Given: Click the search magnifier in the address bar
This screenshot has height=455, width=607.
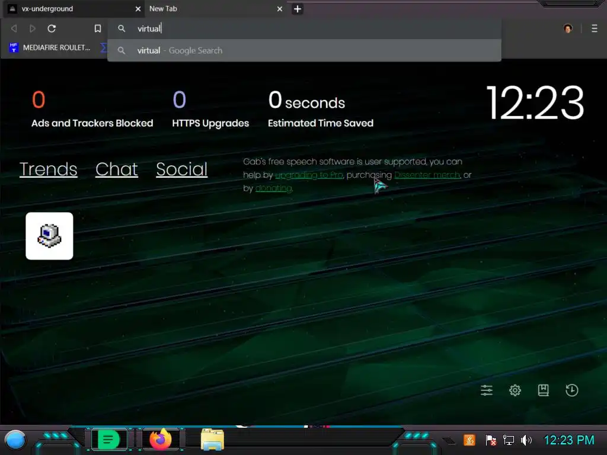Looking at the screenshot, I should [122, 28].
